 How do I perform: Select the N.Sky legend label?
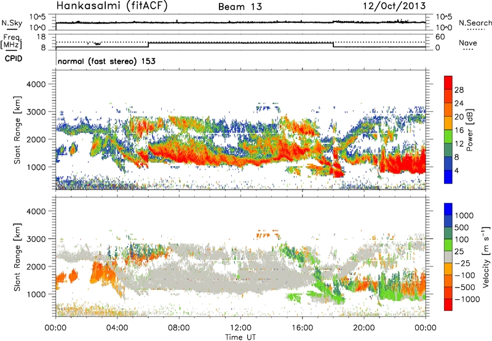click(x=12, y=23)
